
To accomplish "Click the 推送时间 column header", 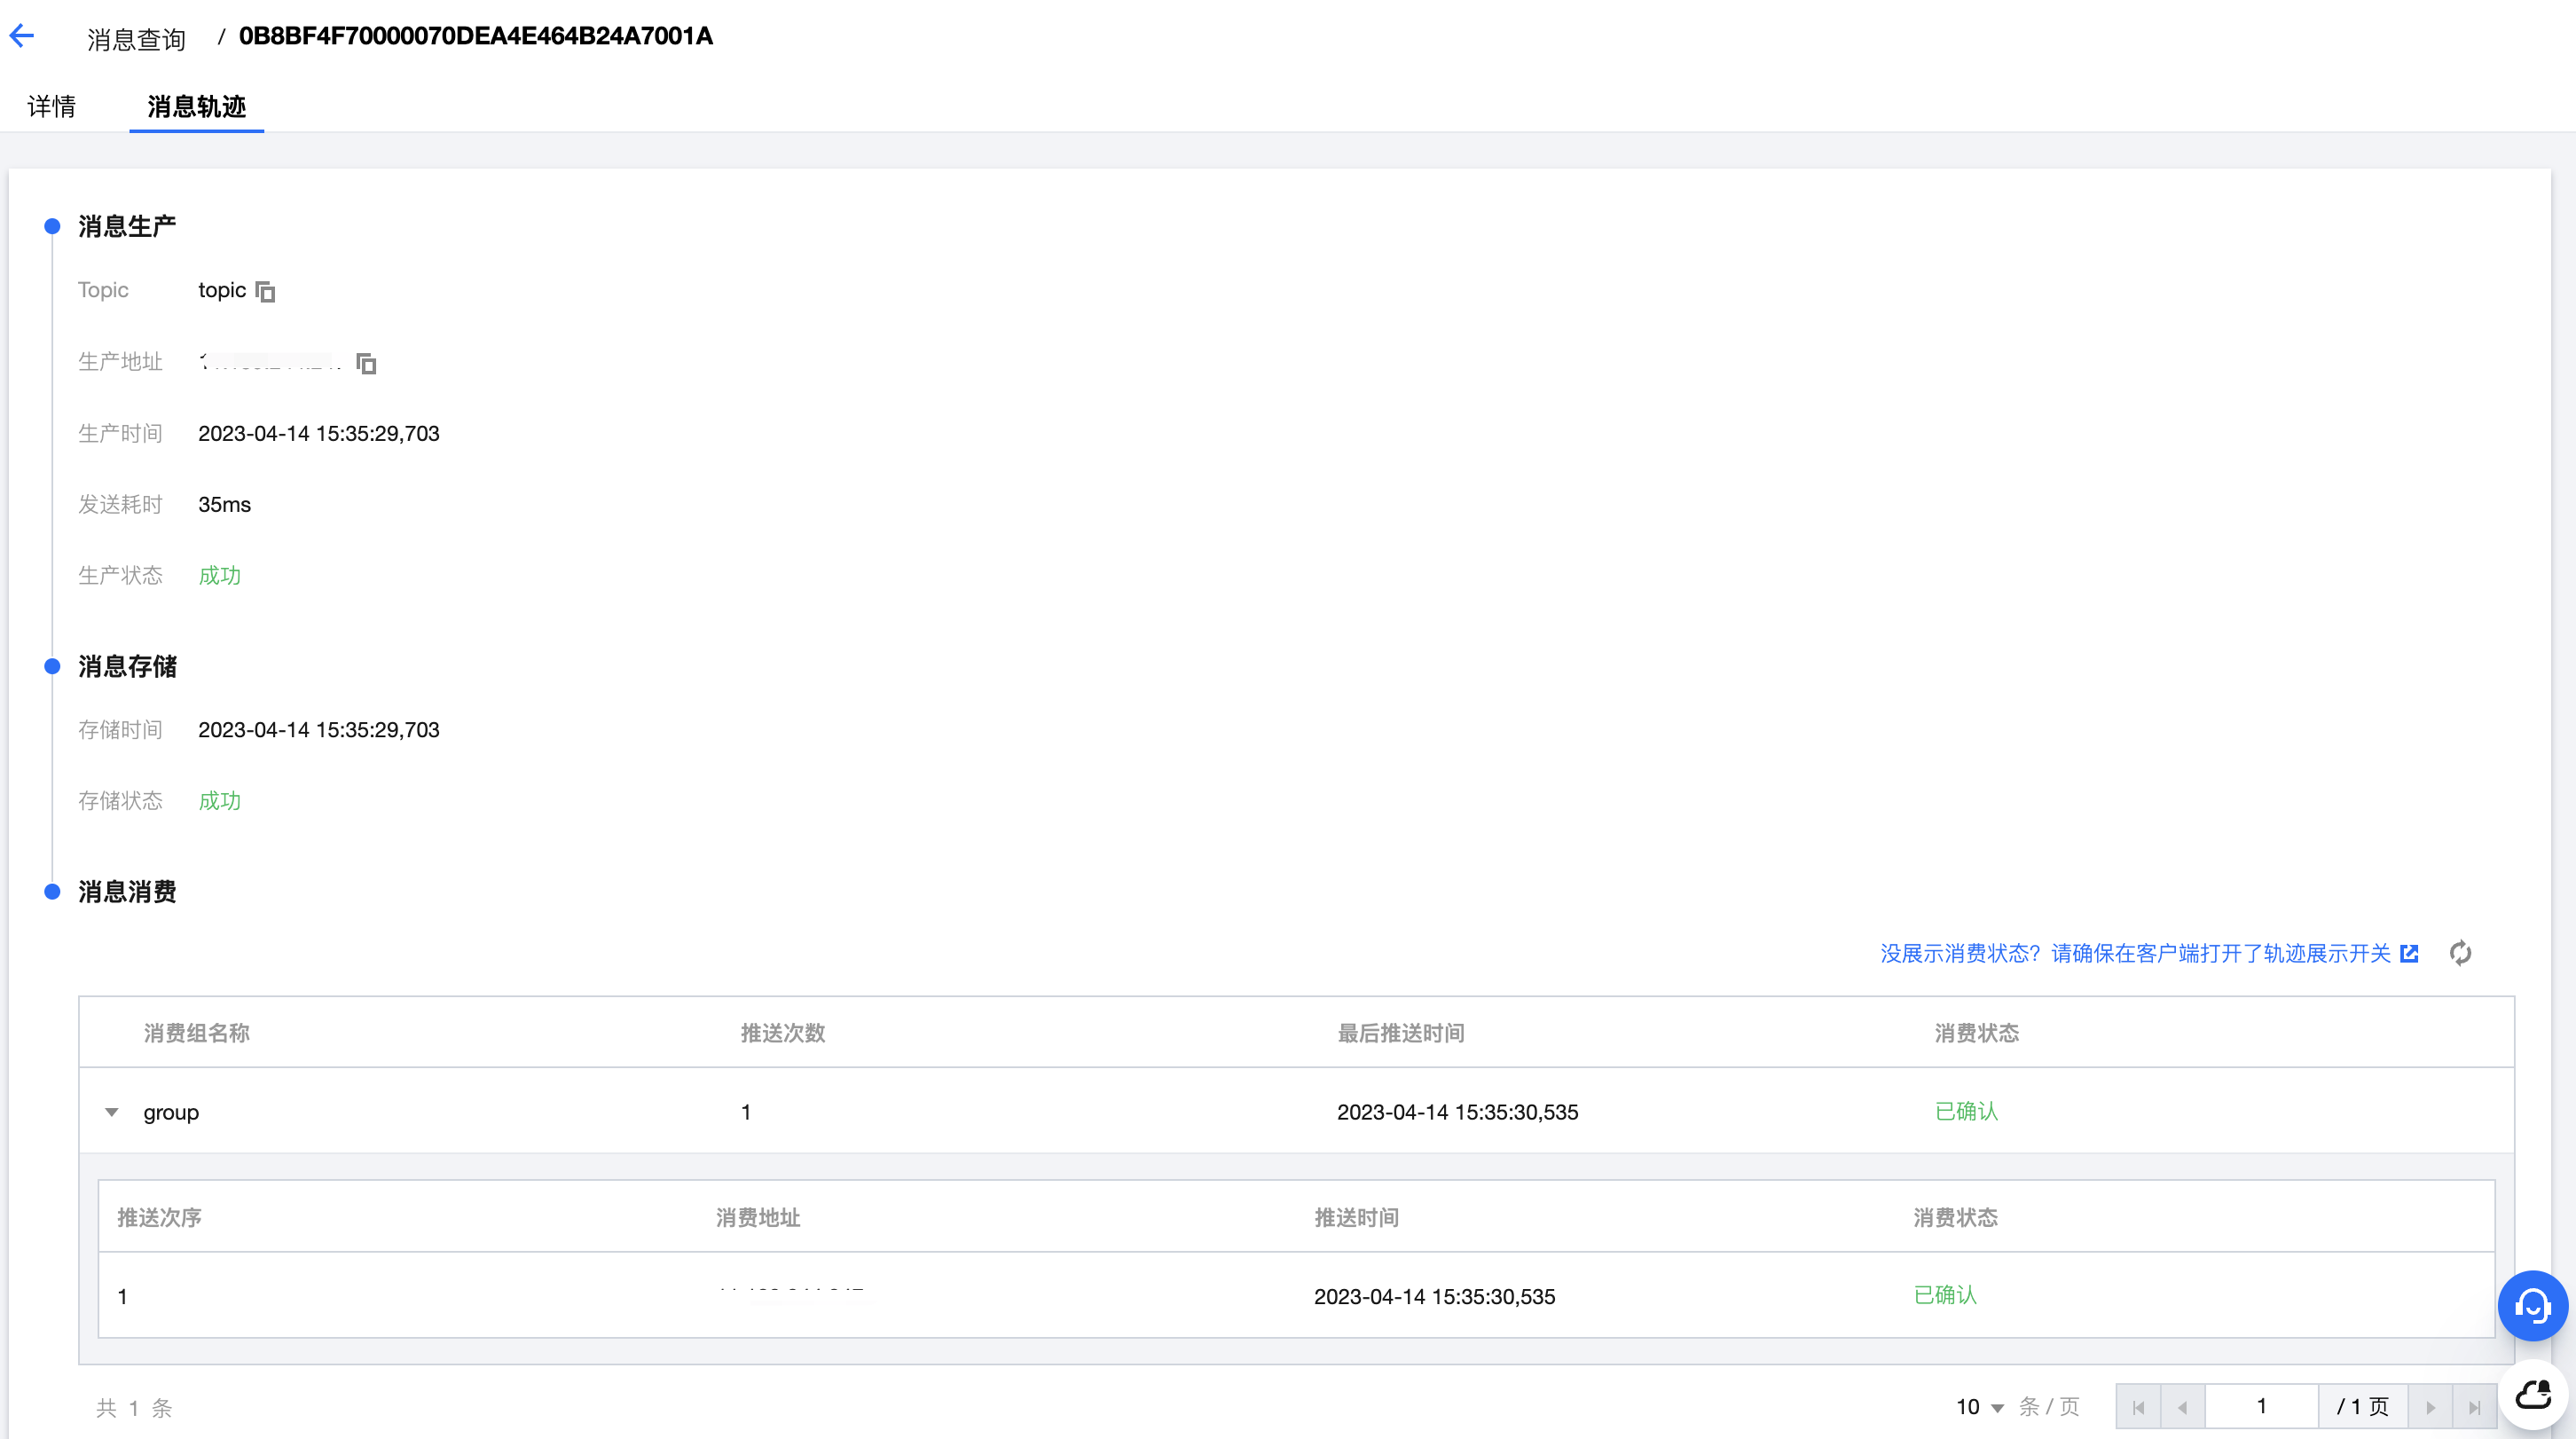I will (x=1357, y=1217).
